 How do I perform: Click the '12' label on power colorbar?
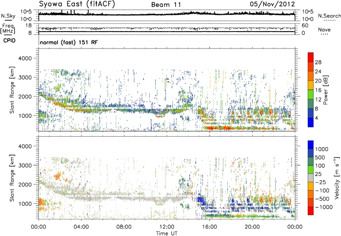pos(318,100)
